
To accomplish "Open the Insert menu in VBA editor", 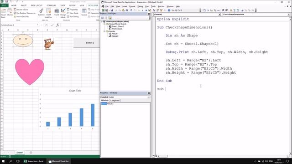I will pyautogui.click(x=125, y=6).
